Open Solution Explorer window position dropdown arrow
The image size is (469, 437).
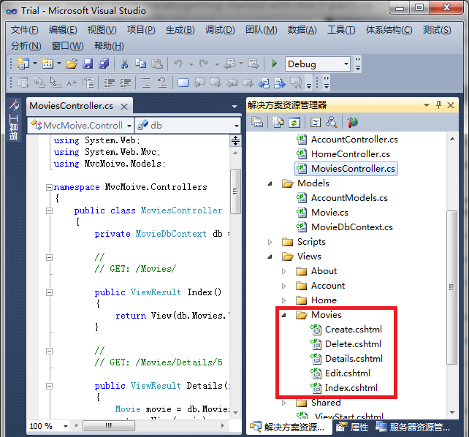pyautogui.click(x=426, y=105)
